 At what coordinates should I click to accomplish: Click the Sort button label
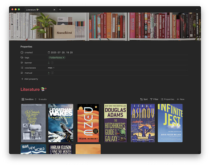point(145,99)
